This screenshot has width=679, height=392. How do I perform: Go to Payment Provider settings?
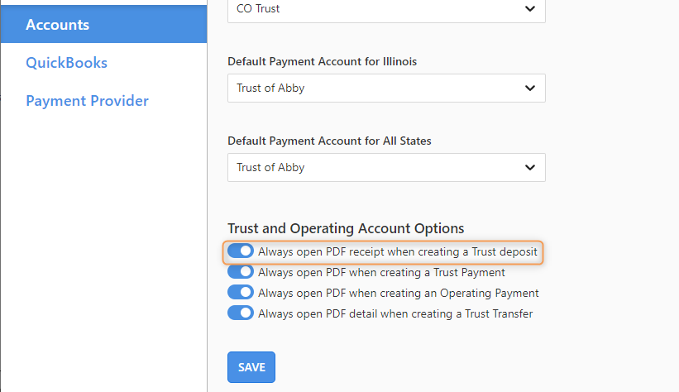coord(87,101)
